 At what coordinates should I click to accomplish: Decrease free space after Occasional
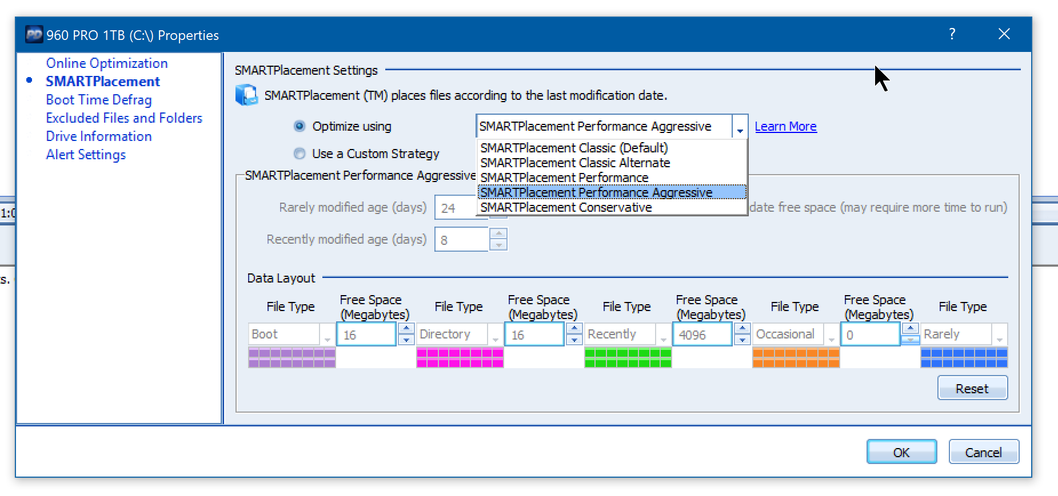pos(910,340)
